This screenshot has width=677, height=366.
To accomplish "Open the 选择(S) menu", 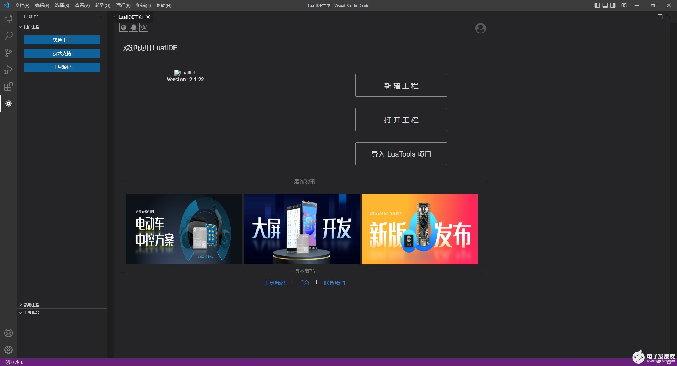I will click(62, 5).
